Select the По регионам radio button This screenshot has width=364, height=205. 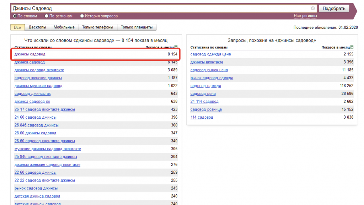click(47, 16)
